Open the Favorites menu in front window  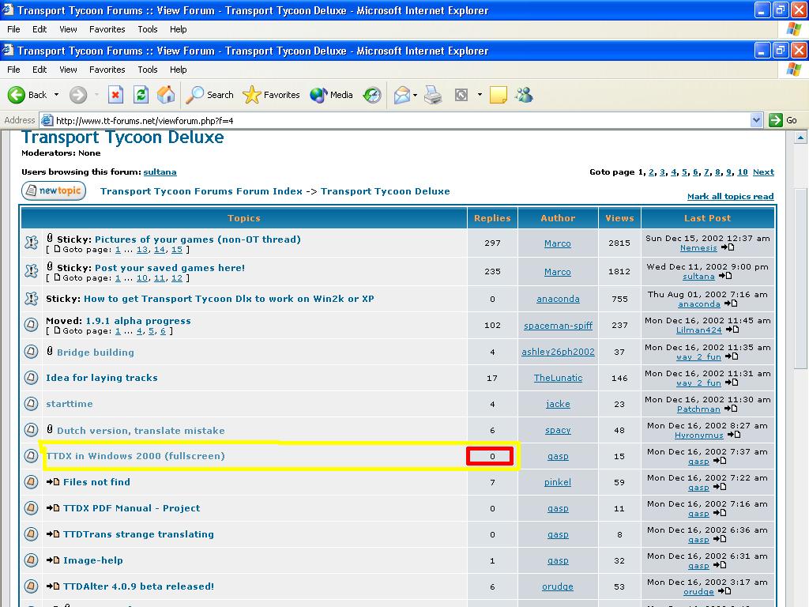click(x=107, y=70)
